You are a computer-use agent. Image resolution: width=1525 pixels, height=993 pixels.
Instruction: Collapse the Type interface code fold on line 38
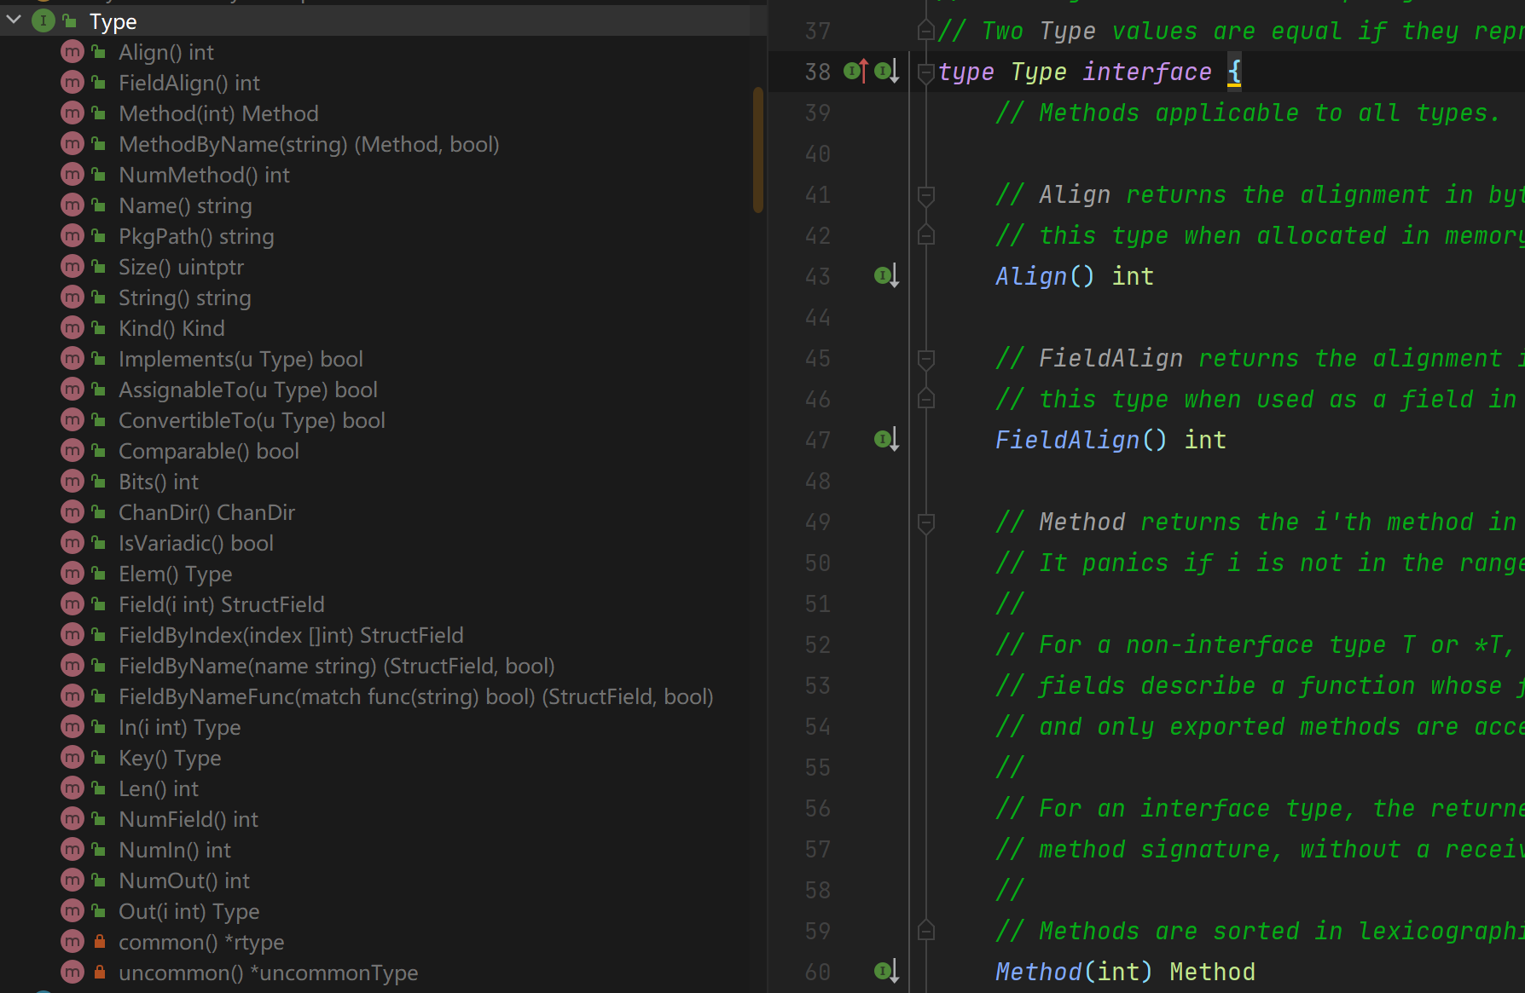point(926,72)
